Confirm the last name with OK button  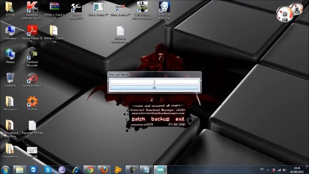pyautogui.click(x=154, y=88)
